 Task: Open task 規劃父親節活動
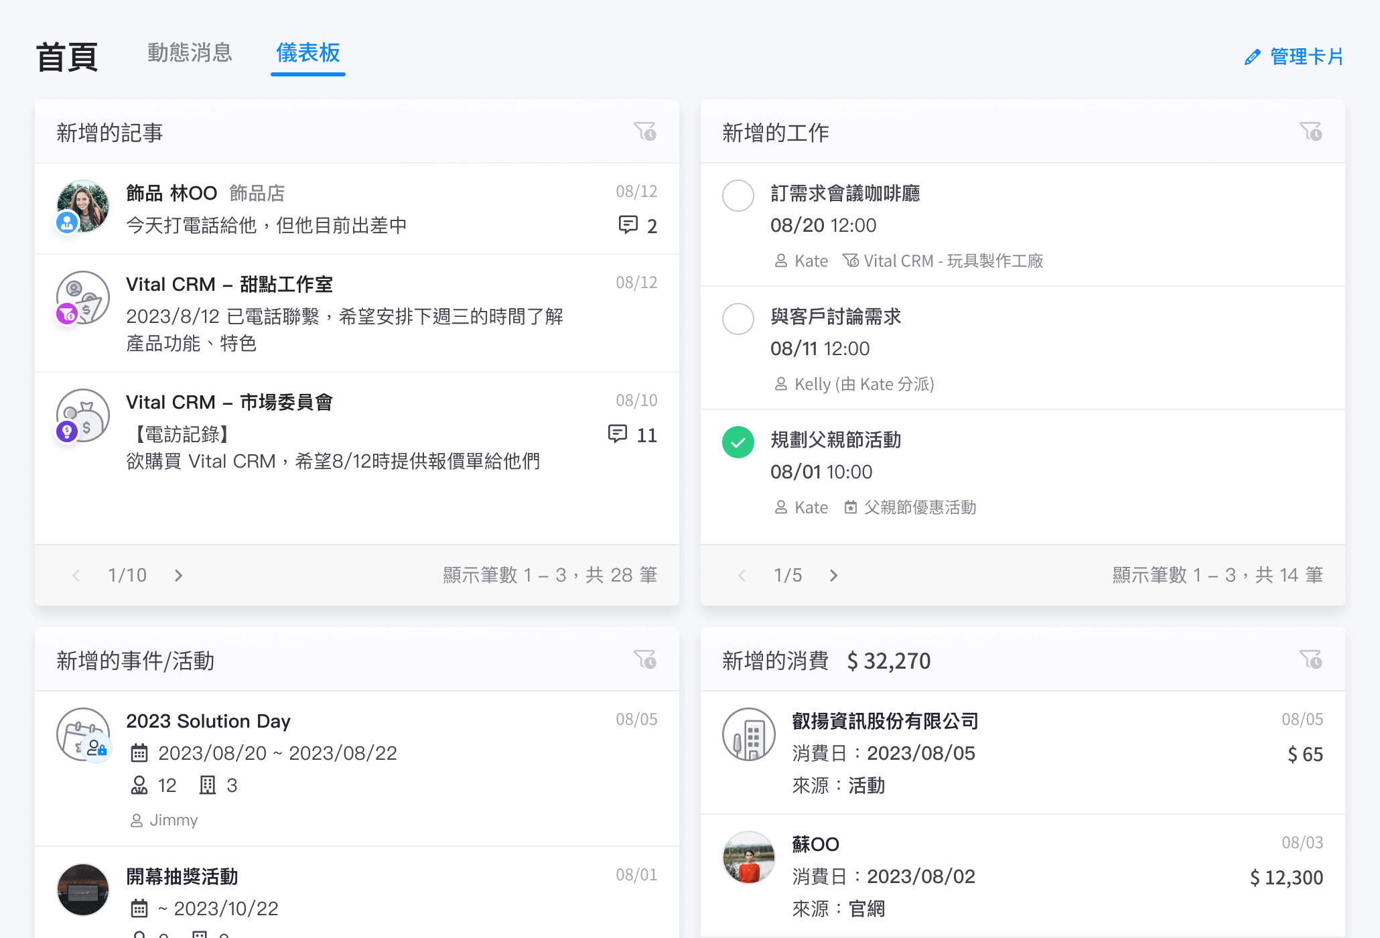pyautogui.click(x=836, y=440)
